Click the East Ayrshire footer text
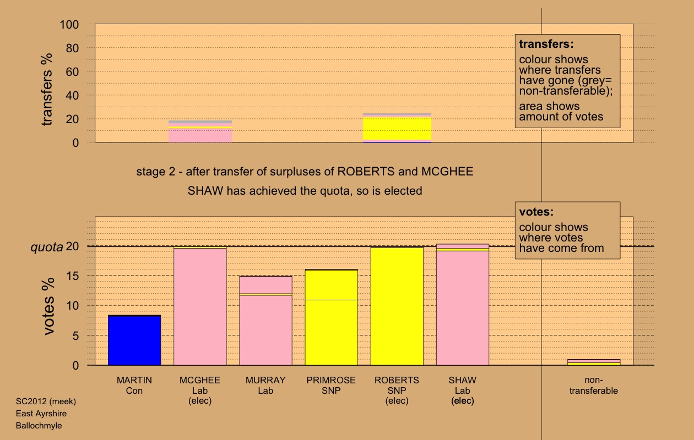 [x=41, y=414]
